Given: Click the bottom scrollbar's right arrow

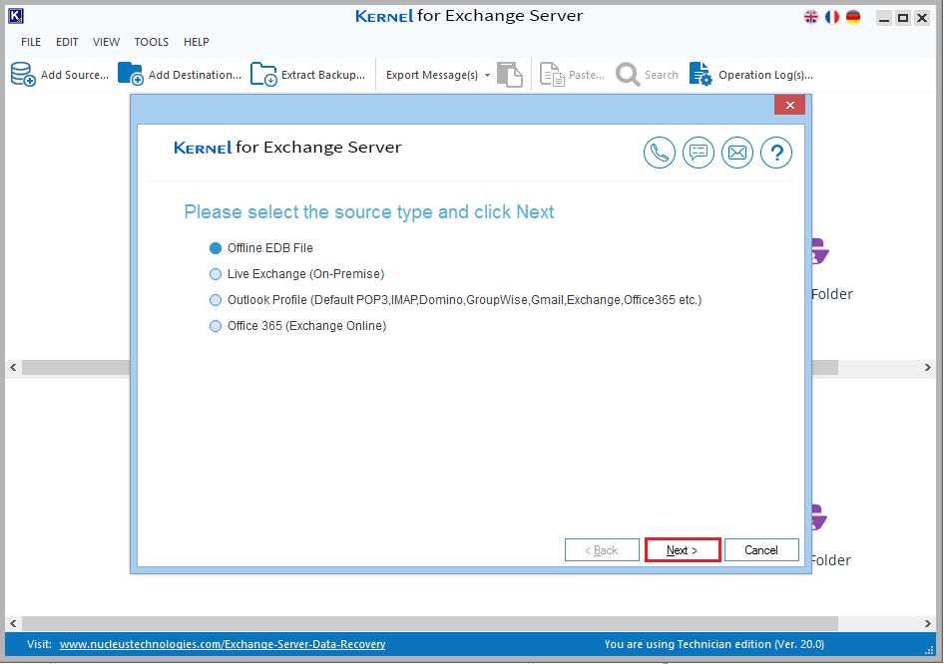Looking at the screenshot, I should 928,623.
